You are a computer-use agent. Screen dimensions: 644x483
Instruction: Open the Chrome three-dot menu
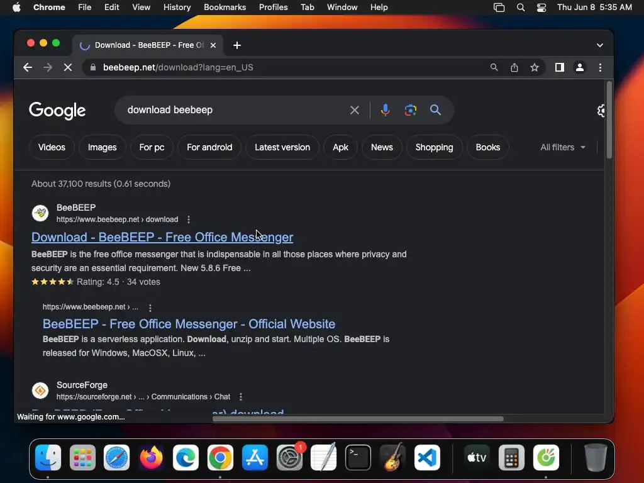point(600,67)
